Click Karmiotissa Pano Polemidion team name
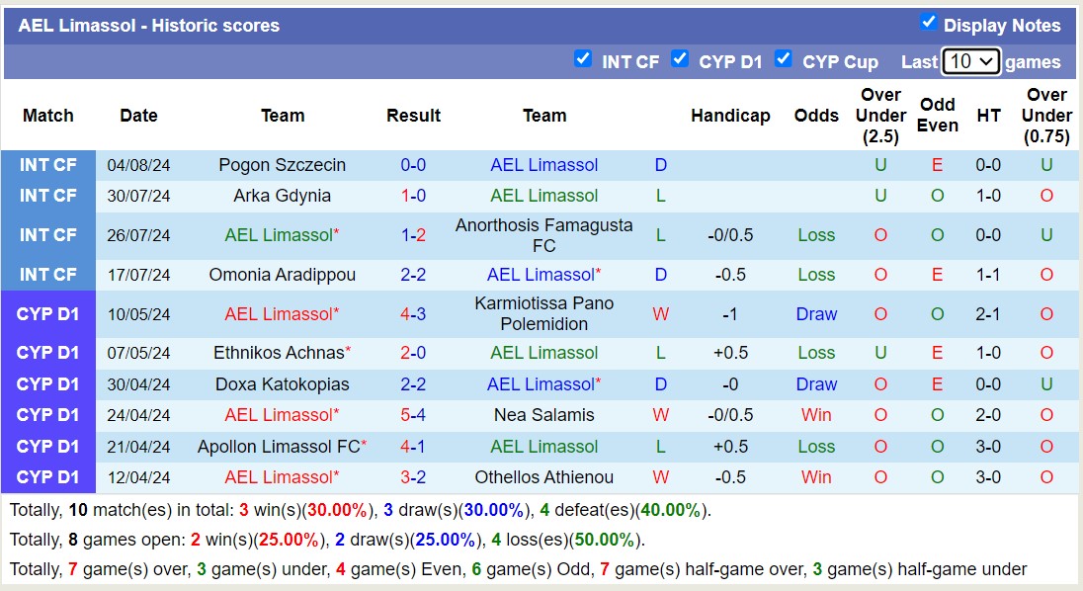Viewport: 1083px width, 591px height. coord(544,314)
